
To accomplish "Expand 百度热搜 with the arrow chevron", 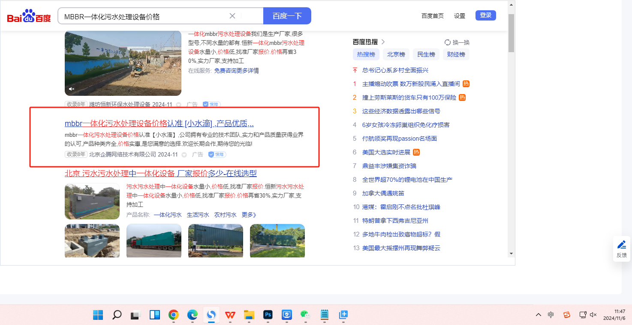I will pos(383,42).
